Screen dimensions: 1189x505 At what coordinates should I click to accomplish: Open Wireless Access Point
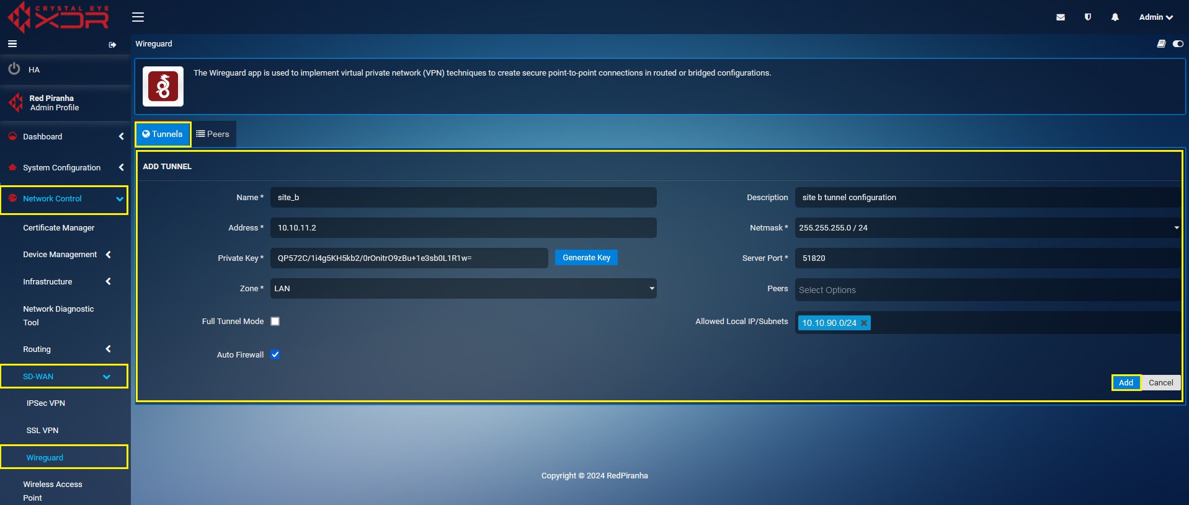53,491
